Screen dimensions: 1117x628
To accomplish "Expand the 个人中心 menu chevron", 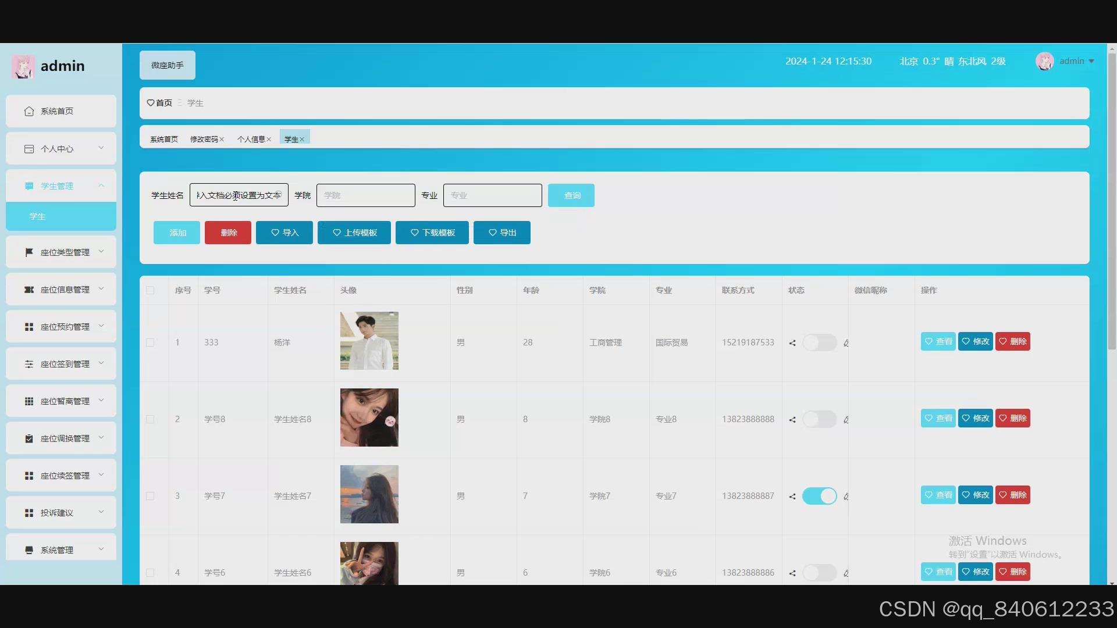I will coord(101,148).
